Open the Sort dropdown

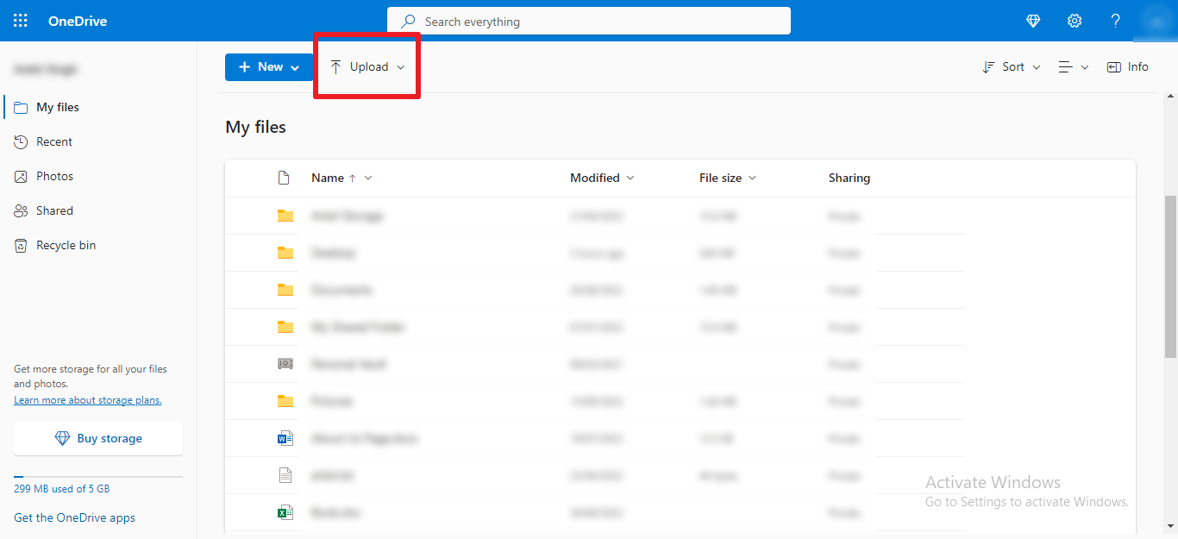[1011, 66]
